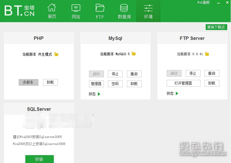Click the MySql 状态 green arrow
The height and width of the screenshot is (163, 231).
coord(99,94)
